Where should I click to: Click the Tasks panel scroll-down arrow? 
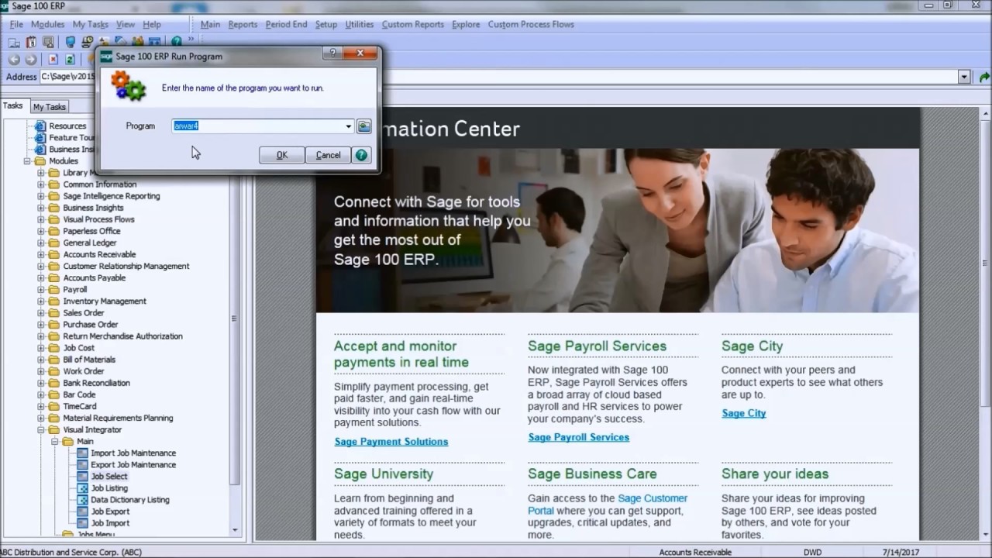pos(236,530)
